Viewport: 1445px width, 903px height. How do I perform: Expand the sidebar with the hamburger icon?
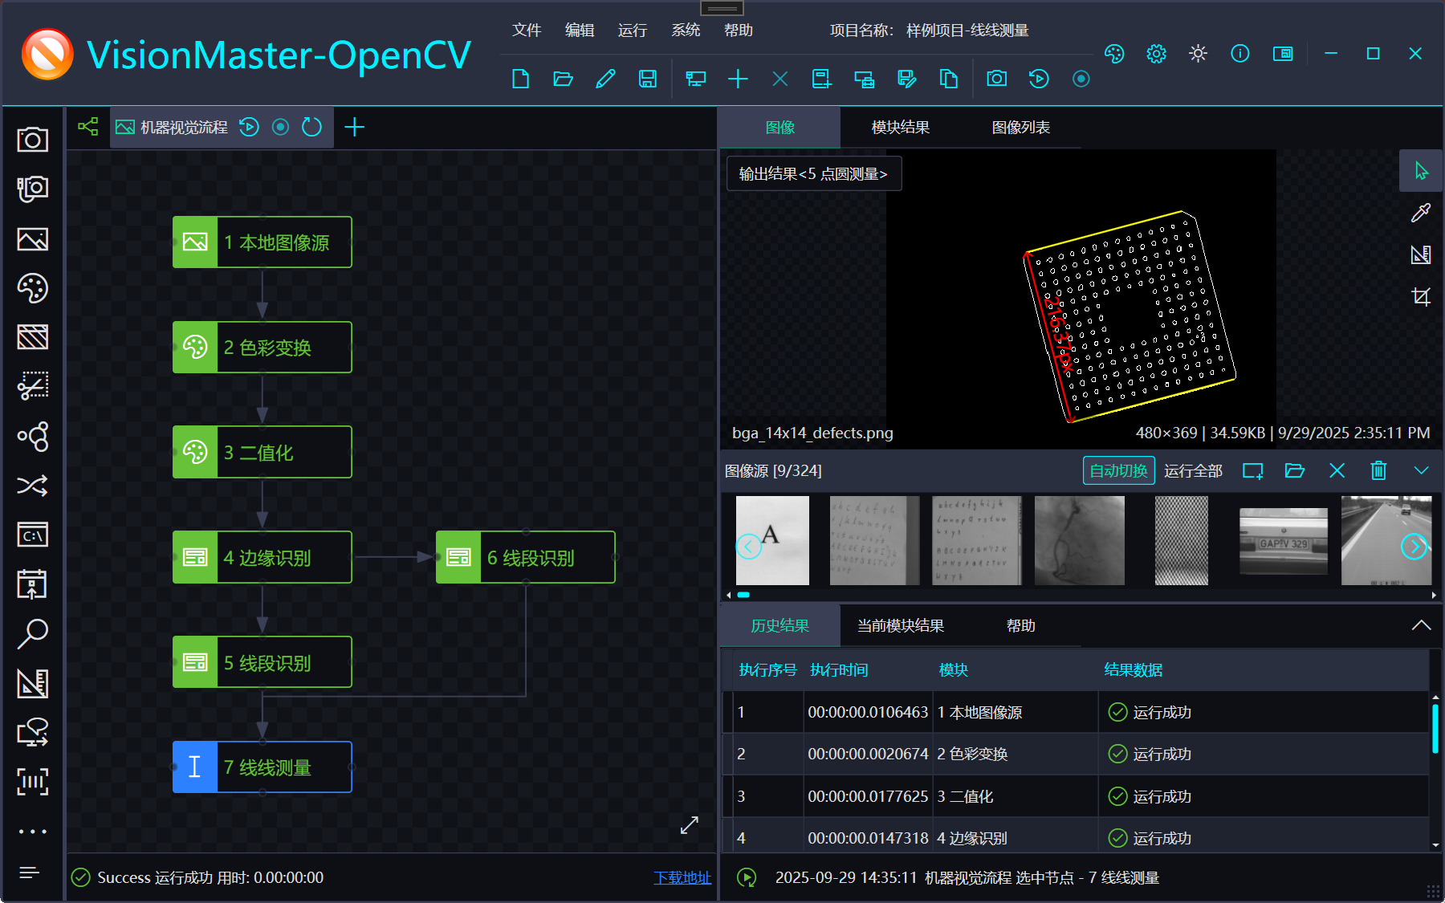pyautogui.click(x=30, y=872)
